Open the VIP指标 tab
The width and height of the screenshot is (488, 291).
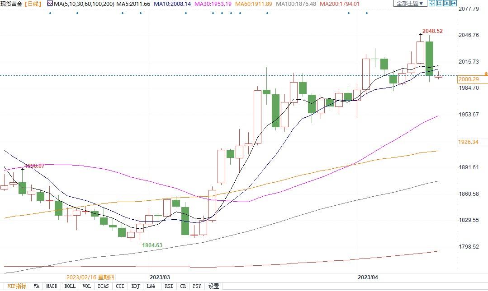coord(17,286)
